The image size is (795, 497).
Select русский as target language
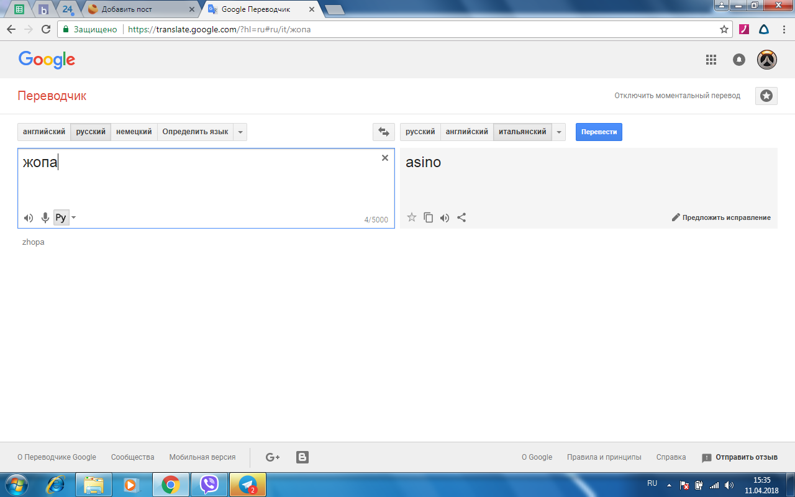point(420,132)
